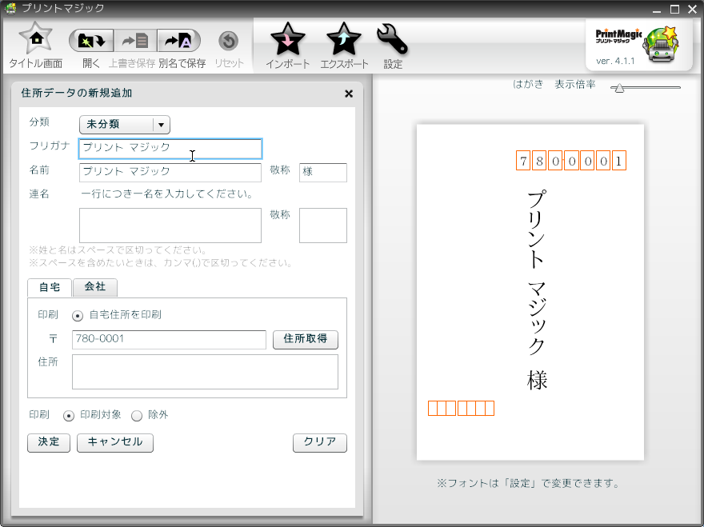Click the postal code field 780-0001
Image resolution: width=704 pixels, height=527 pixels.
tap(169, 340)
